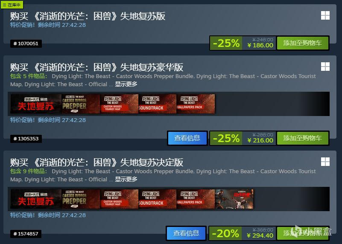Expand 显示更多 in 豪华版 item list
The width and height of the screenshot is (342, 244).
click(x=126, y=84)
